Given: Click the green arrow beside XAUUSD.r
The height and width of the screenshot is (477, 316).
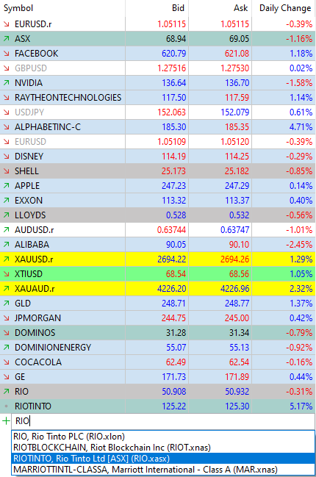Looking at the screenshot, I should (x=7, y=259).
